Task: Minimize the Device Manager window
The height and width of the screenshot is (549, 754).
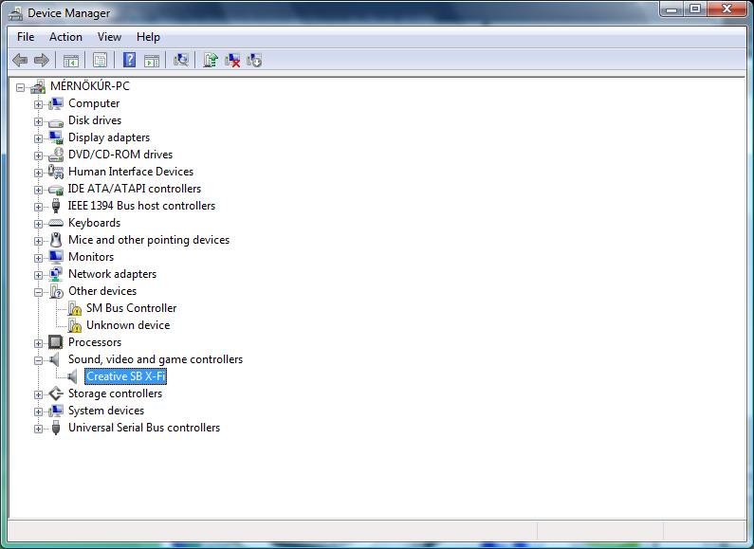Action: 672,9
